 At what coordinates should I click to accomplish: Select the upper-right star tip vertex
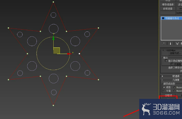click(98, 28)
